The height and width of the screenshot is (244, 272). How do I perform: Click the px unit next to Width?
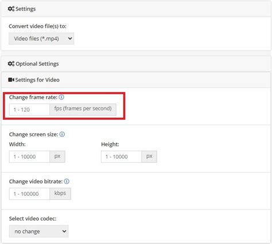57,157
